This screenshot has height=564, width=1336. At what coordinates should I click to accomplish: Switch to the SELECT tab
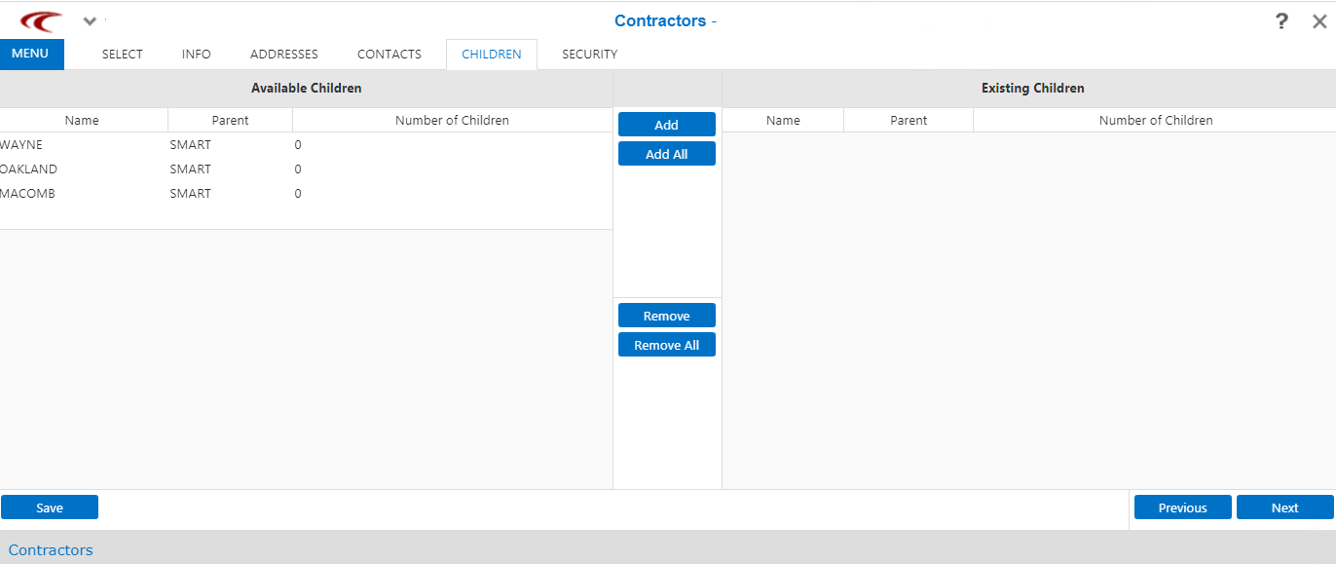coord(123,55)
